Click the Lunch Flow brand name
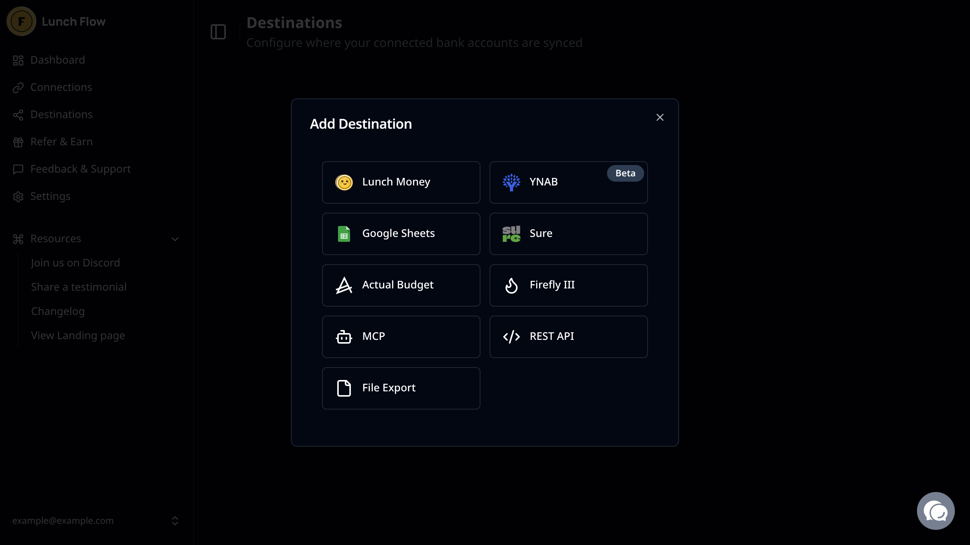This screenshot has width=970, height=545. click(x=74, y=22)
